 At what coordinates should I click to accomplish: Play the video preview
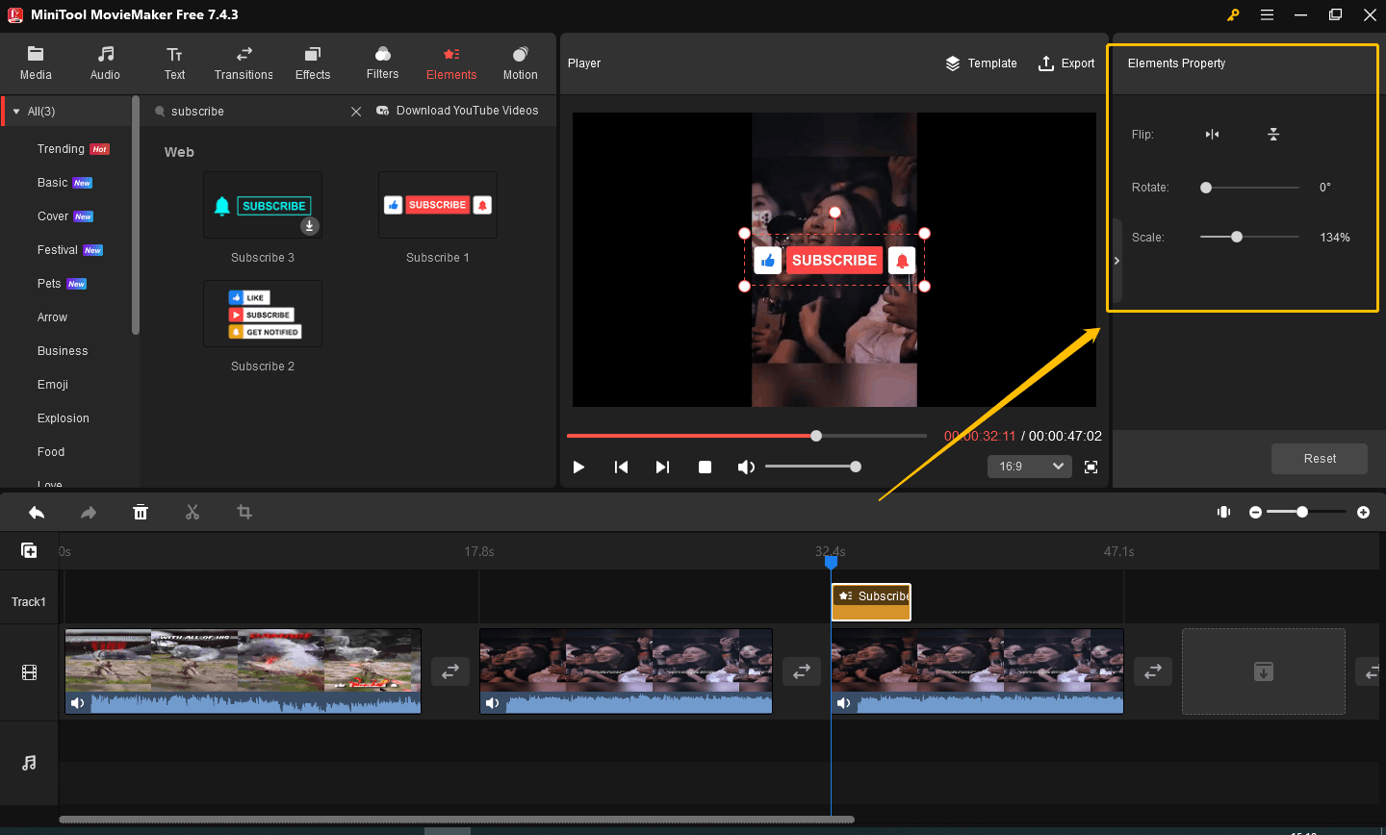(578, 467)
